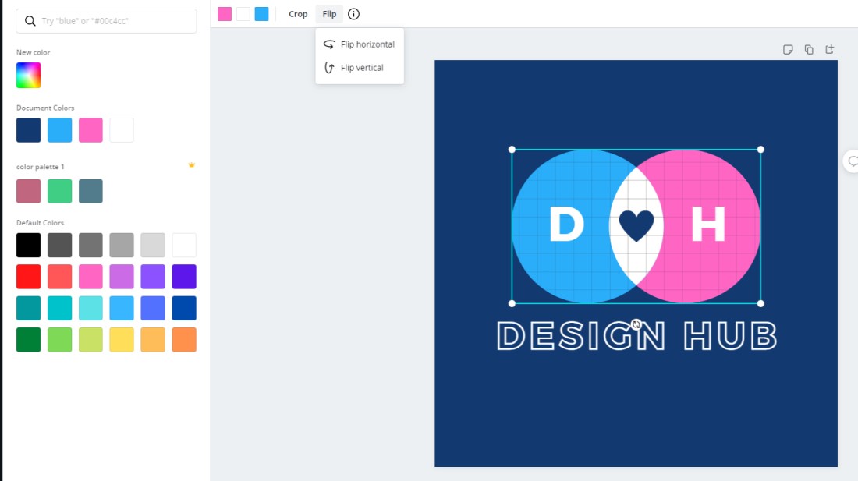The width and height of the screenshot is (858, 481).
Task: Pick the pink Document Colors swatch
Action: point(90,130)
